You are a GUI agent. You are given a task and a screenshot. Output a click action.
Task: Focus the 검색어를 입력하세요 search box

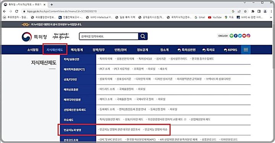[x=109, y=36]
